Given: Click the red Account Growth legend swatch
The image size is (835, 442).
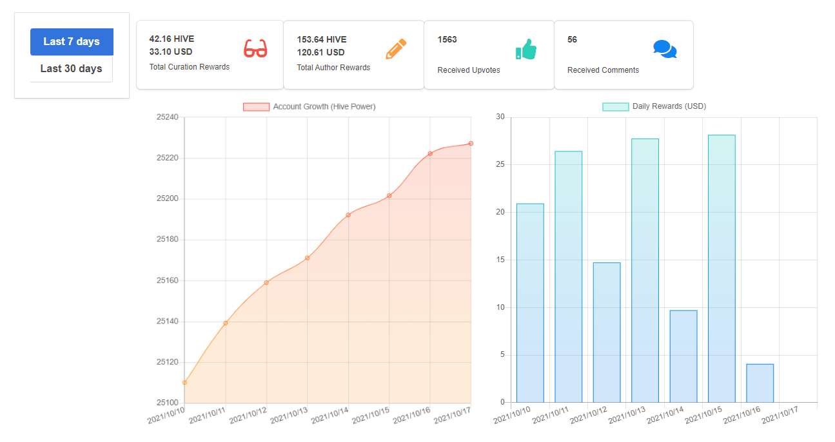Looking at the screenshot, I should click(256, 107).
